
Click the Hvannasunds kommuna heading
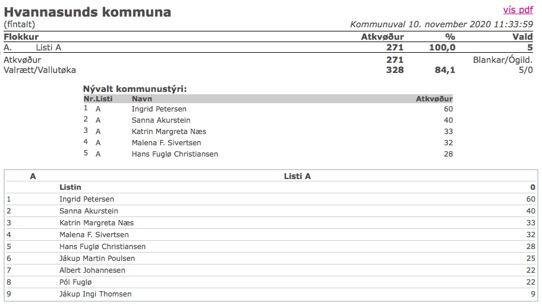pyautogui.click(x=87, y=12)
